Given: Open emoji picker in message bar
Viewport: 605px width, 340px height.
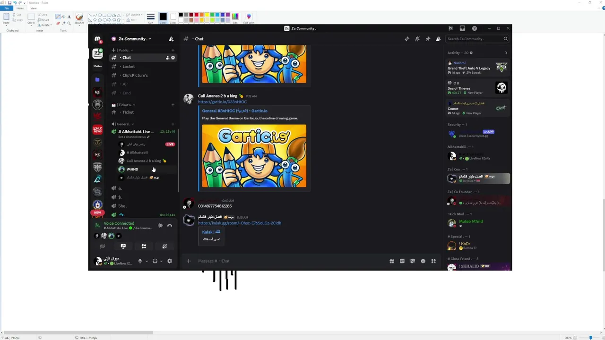Looking at the screenshot, I should pos(423,261).
